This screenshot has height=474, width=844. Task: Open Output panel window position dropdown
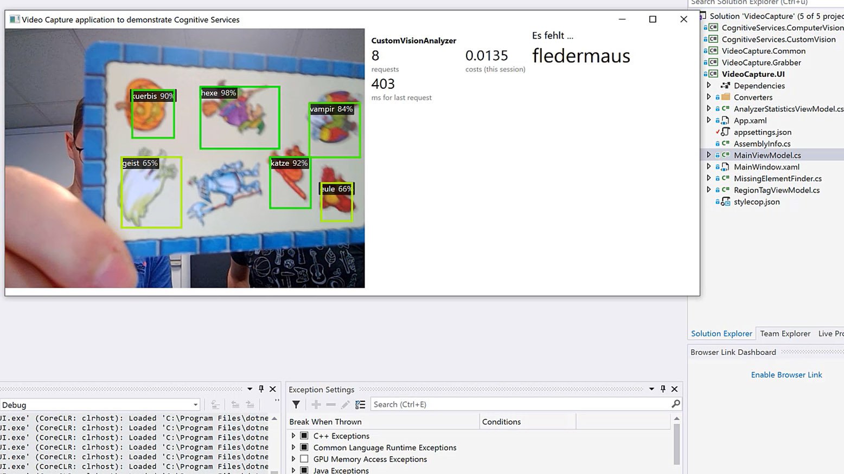coord(250,389)
